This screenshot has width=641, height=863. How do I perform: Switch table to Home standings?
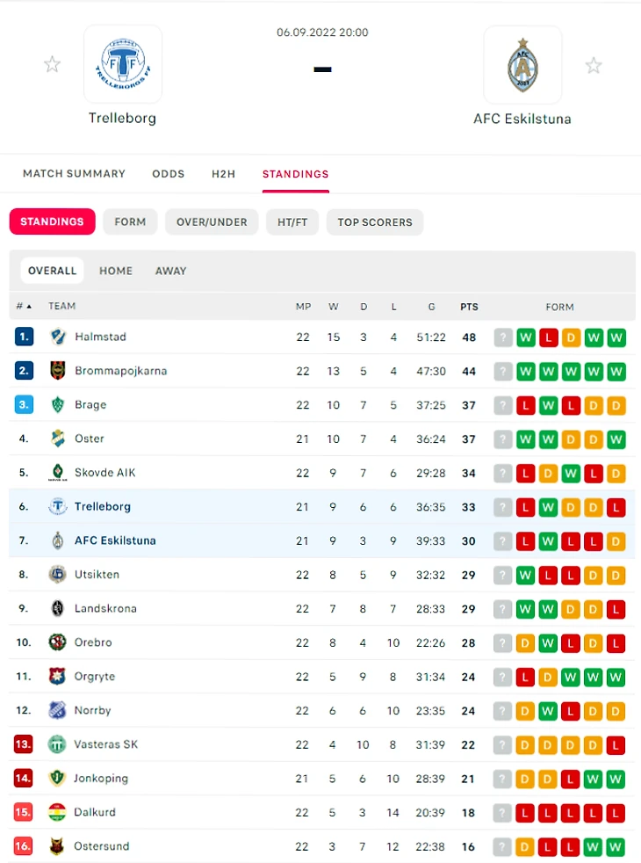(x=116, y=271)
